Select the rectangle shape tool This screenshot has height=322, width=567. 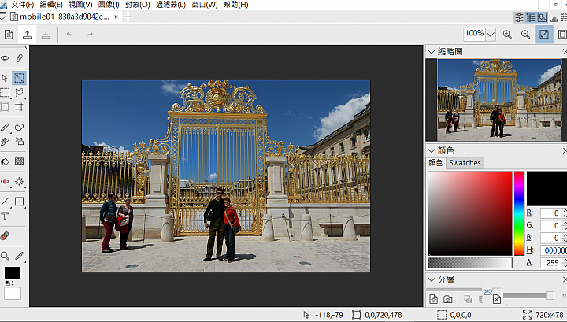click(19, 202)
